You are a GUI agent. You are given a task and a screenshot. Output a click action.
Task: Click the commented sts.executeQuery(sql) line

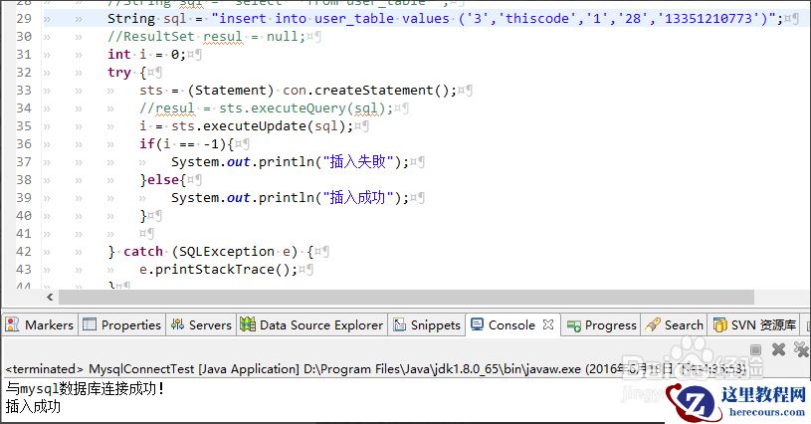(x=267, y=108)
